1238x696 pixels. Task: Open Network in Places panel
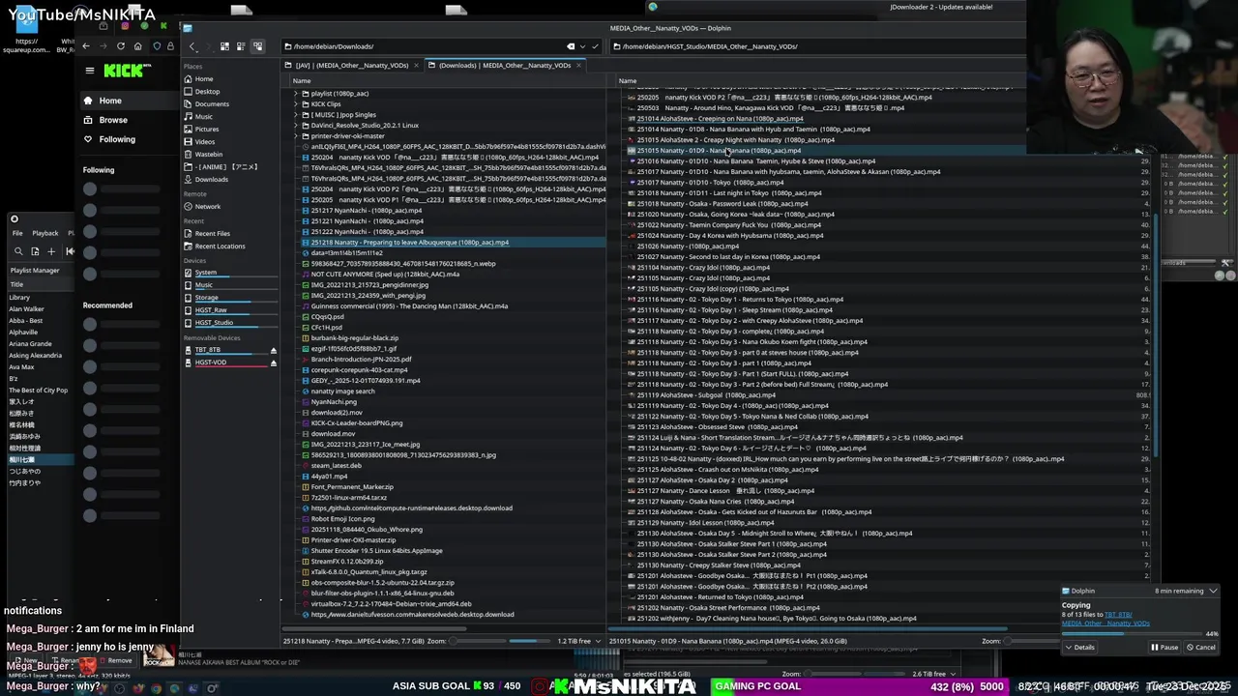pyautogui.click(x=207, y=207)
